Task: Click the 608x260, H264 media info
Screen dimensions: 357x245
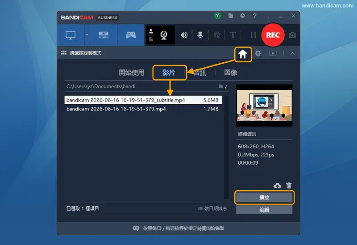Action: (x=256, y=147)
